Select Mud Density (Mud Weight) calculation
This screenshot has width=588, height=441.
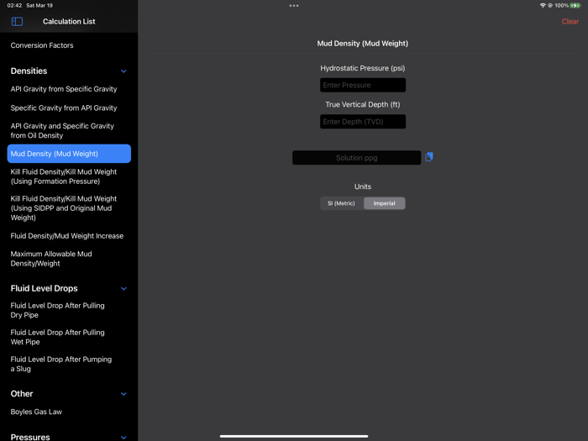click(69, 154)
